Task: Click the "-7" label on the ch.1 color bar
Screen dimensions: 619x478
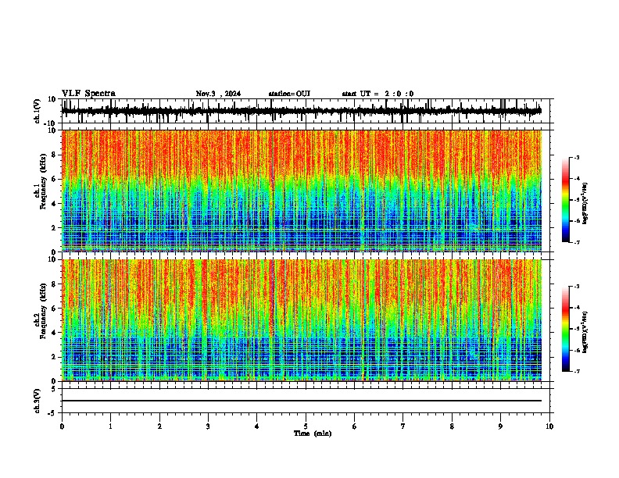Action: click(577, 243)
